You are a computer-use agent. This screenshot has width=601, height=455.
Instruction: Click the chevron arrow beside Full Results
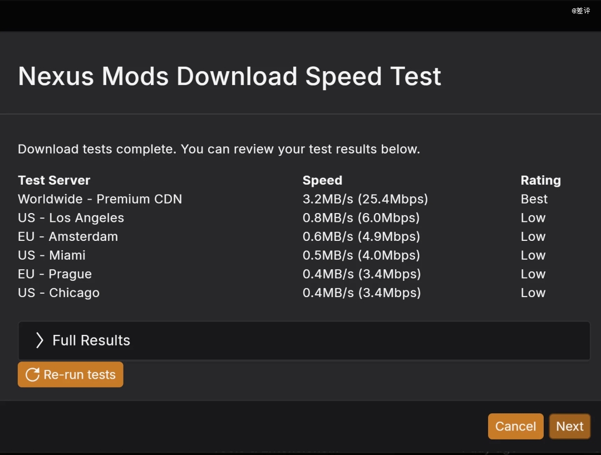tap(40, 340)
